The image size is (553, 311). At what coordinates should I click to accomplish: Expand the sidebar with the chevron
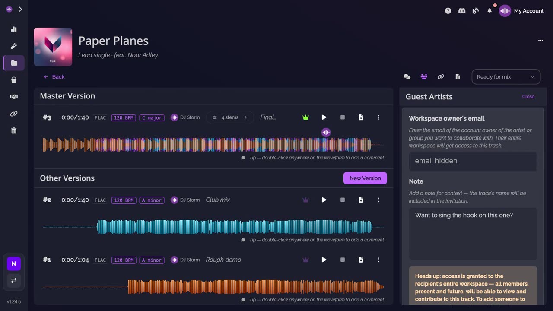pyautogui.click(x=20, y=9)
